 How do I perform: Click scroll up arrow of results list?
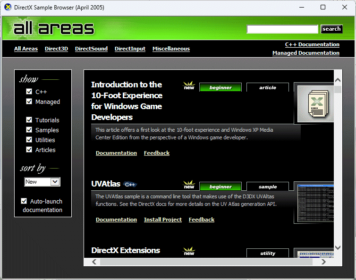338,80
